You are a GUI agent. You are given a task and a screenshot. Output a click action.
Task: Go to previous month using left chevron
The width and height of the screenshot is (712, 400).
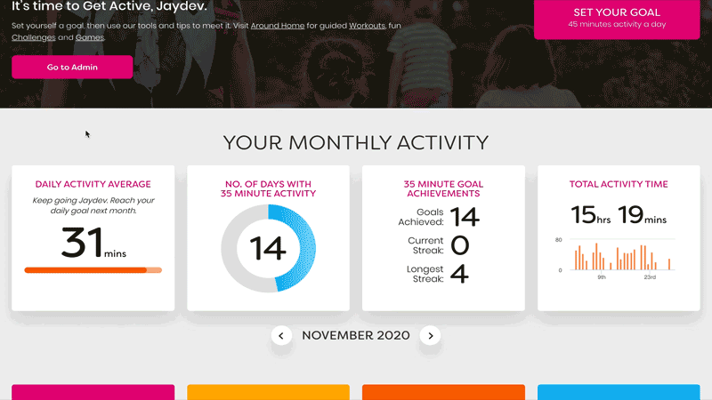pos(281,336)
